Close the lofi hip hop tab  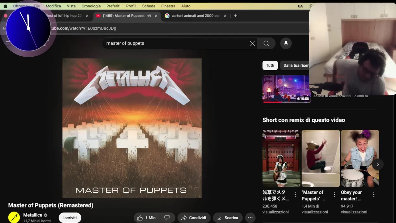[87, 16]
